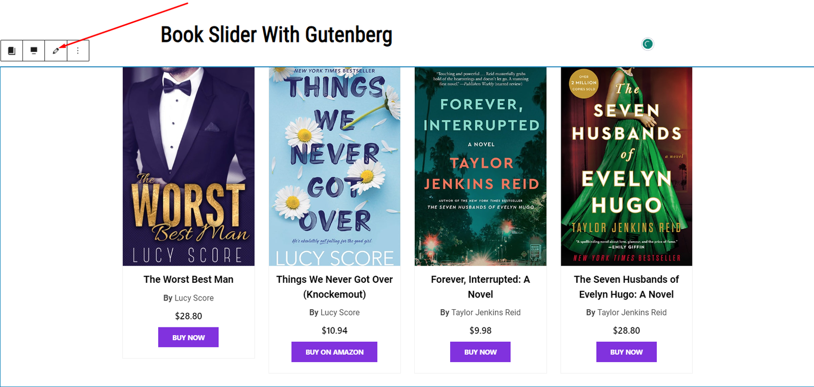Click the pencil edit icon
814x387 pixels.
[x=56, y=51]
